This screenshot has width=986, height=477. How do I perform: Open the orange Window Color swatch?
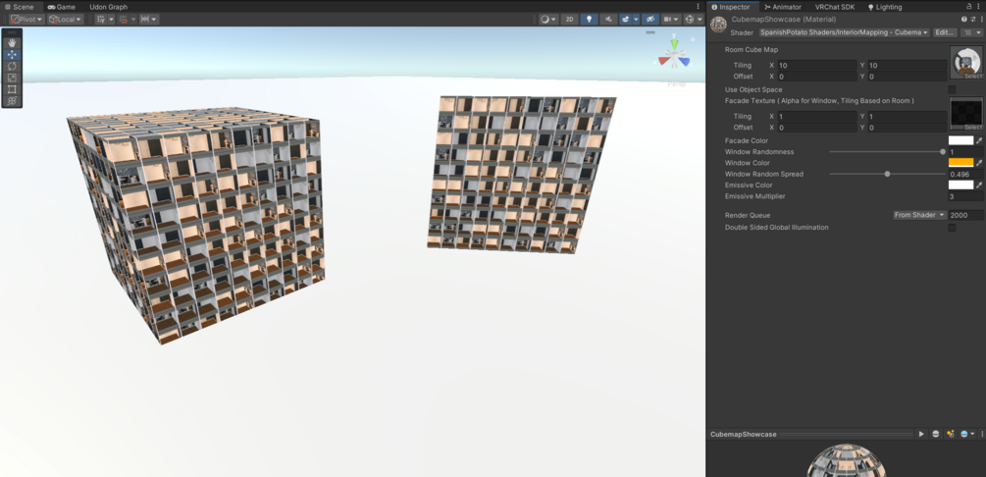(960, 163)
